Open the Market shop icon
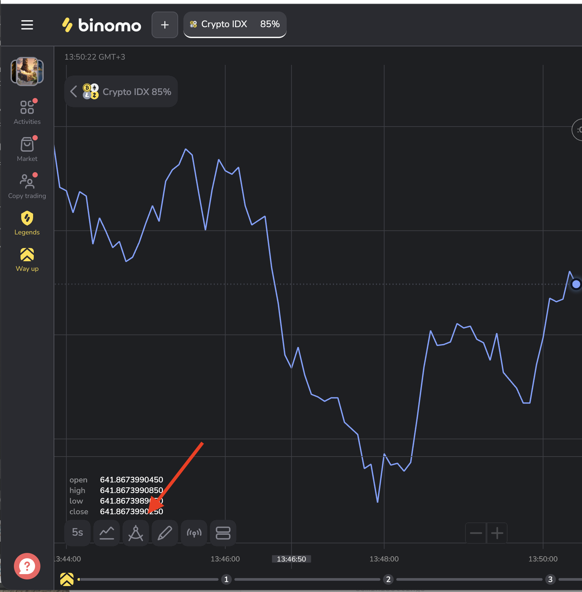This screenshot has height=592, width=582. point(27,149)
